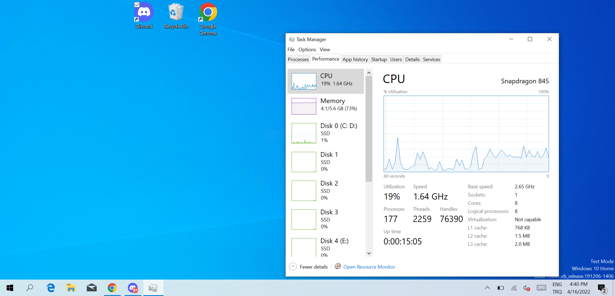Open the touch keyboard tray icon

541,288
